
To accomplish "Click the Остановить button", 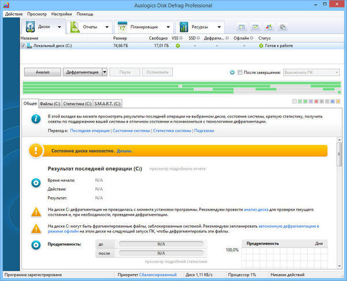I will pyautogui.click(x=157, y=72).
